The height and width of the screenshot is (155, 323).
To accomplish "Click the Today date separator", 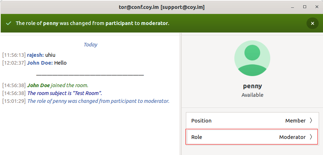I will coord(90,45).
